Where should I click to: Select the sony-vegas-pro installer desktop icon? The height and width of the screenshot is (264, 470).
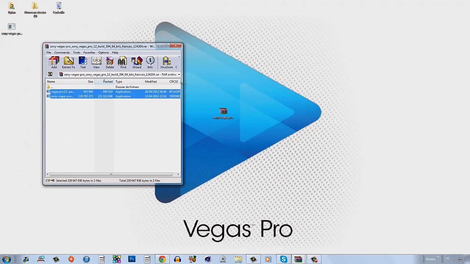[x=11, y=29]
